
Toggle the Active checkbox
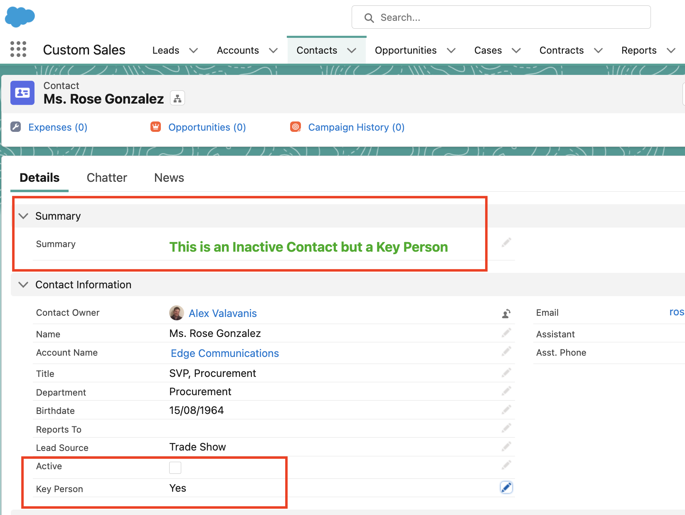tap(175, 468)
